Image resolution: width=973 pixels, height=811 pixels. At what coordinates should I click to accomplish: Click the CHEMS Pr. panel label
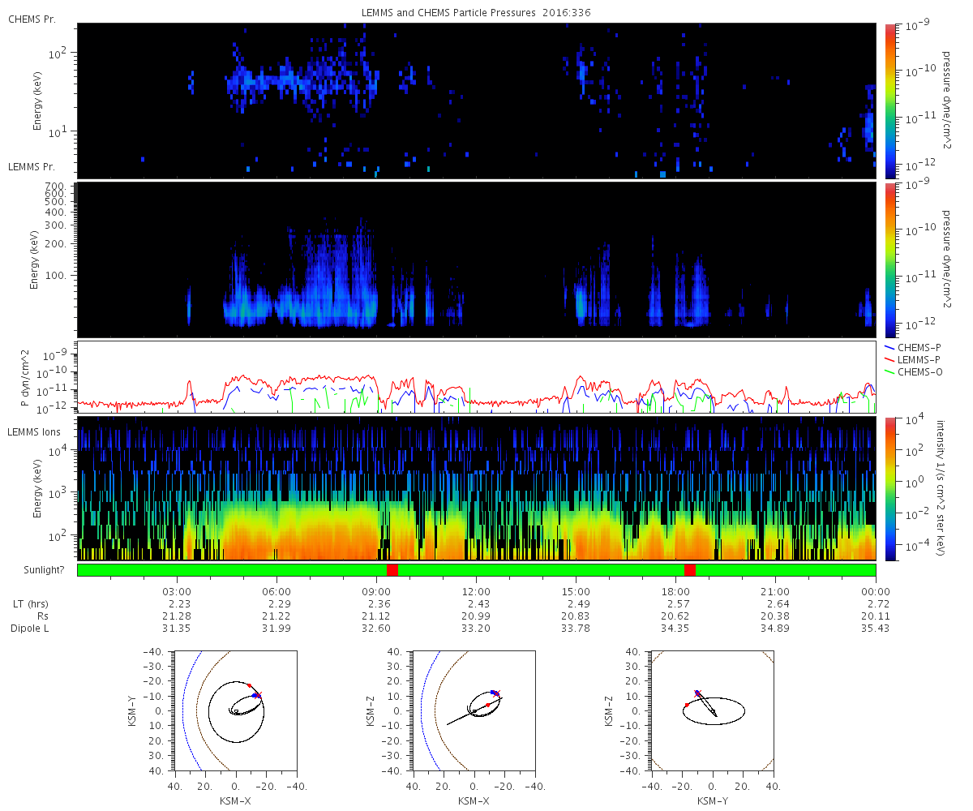(x=32, y=19)
